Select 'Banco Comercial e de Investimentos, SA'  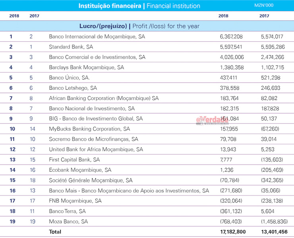click(x=97, y=57)
